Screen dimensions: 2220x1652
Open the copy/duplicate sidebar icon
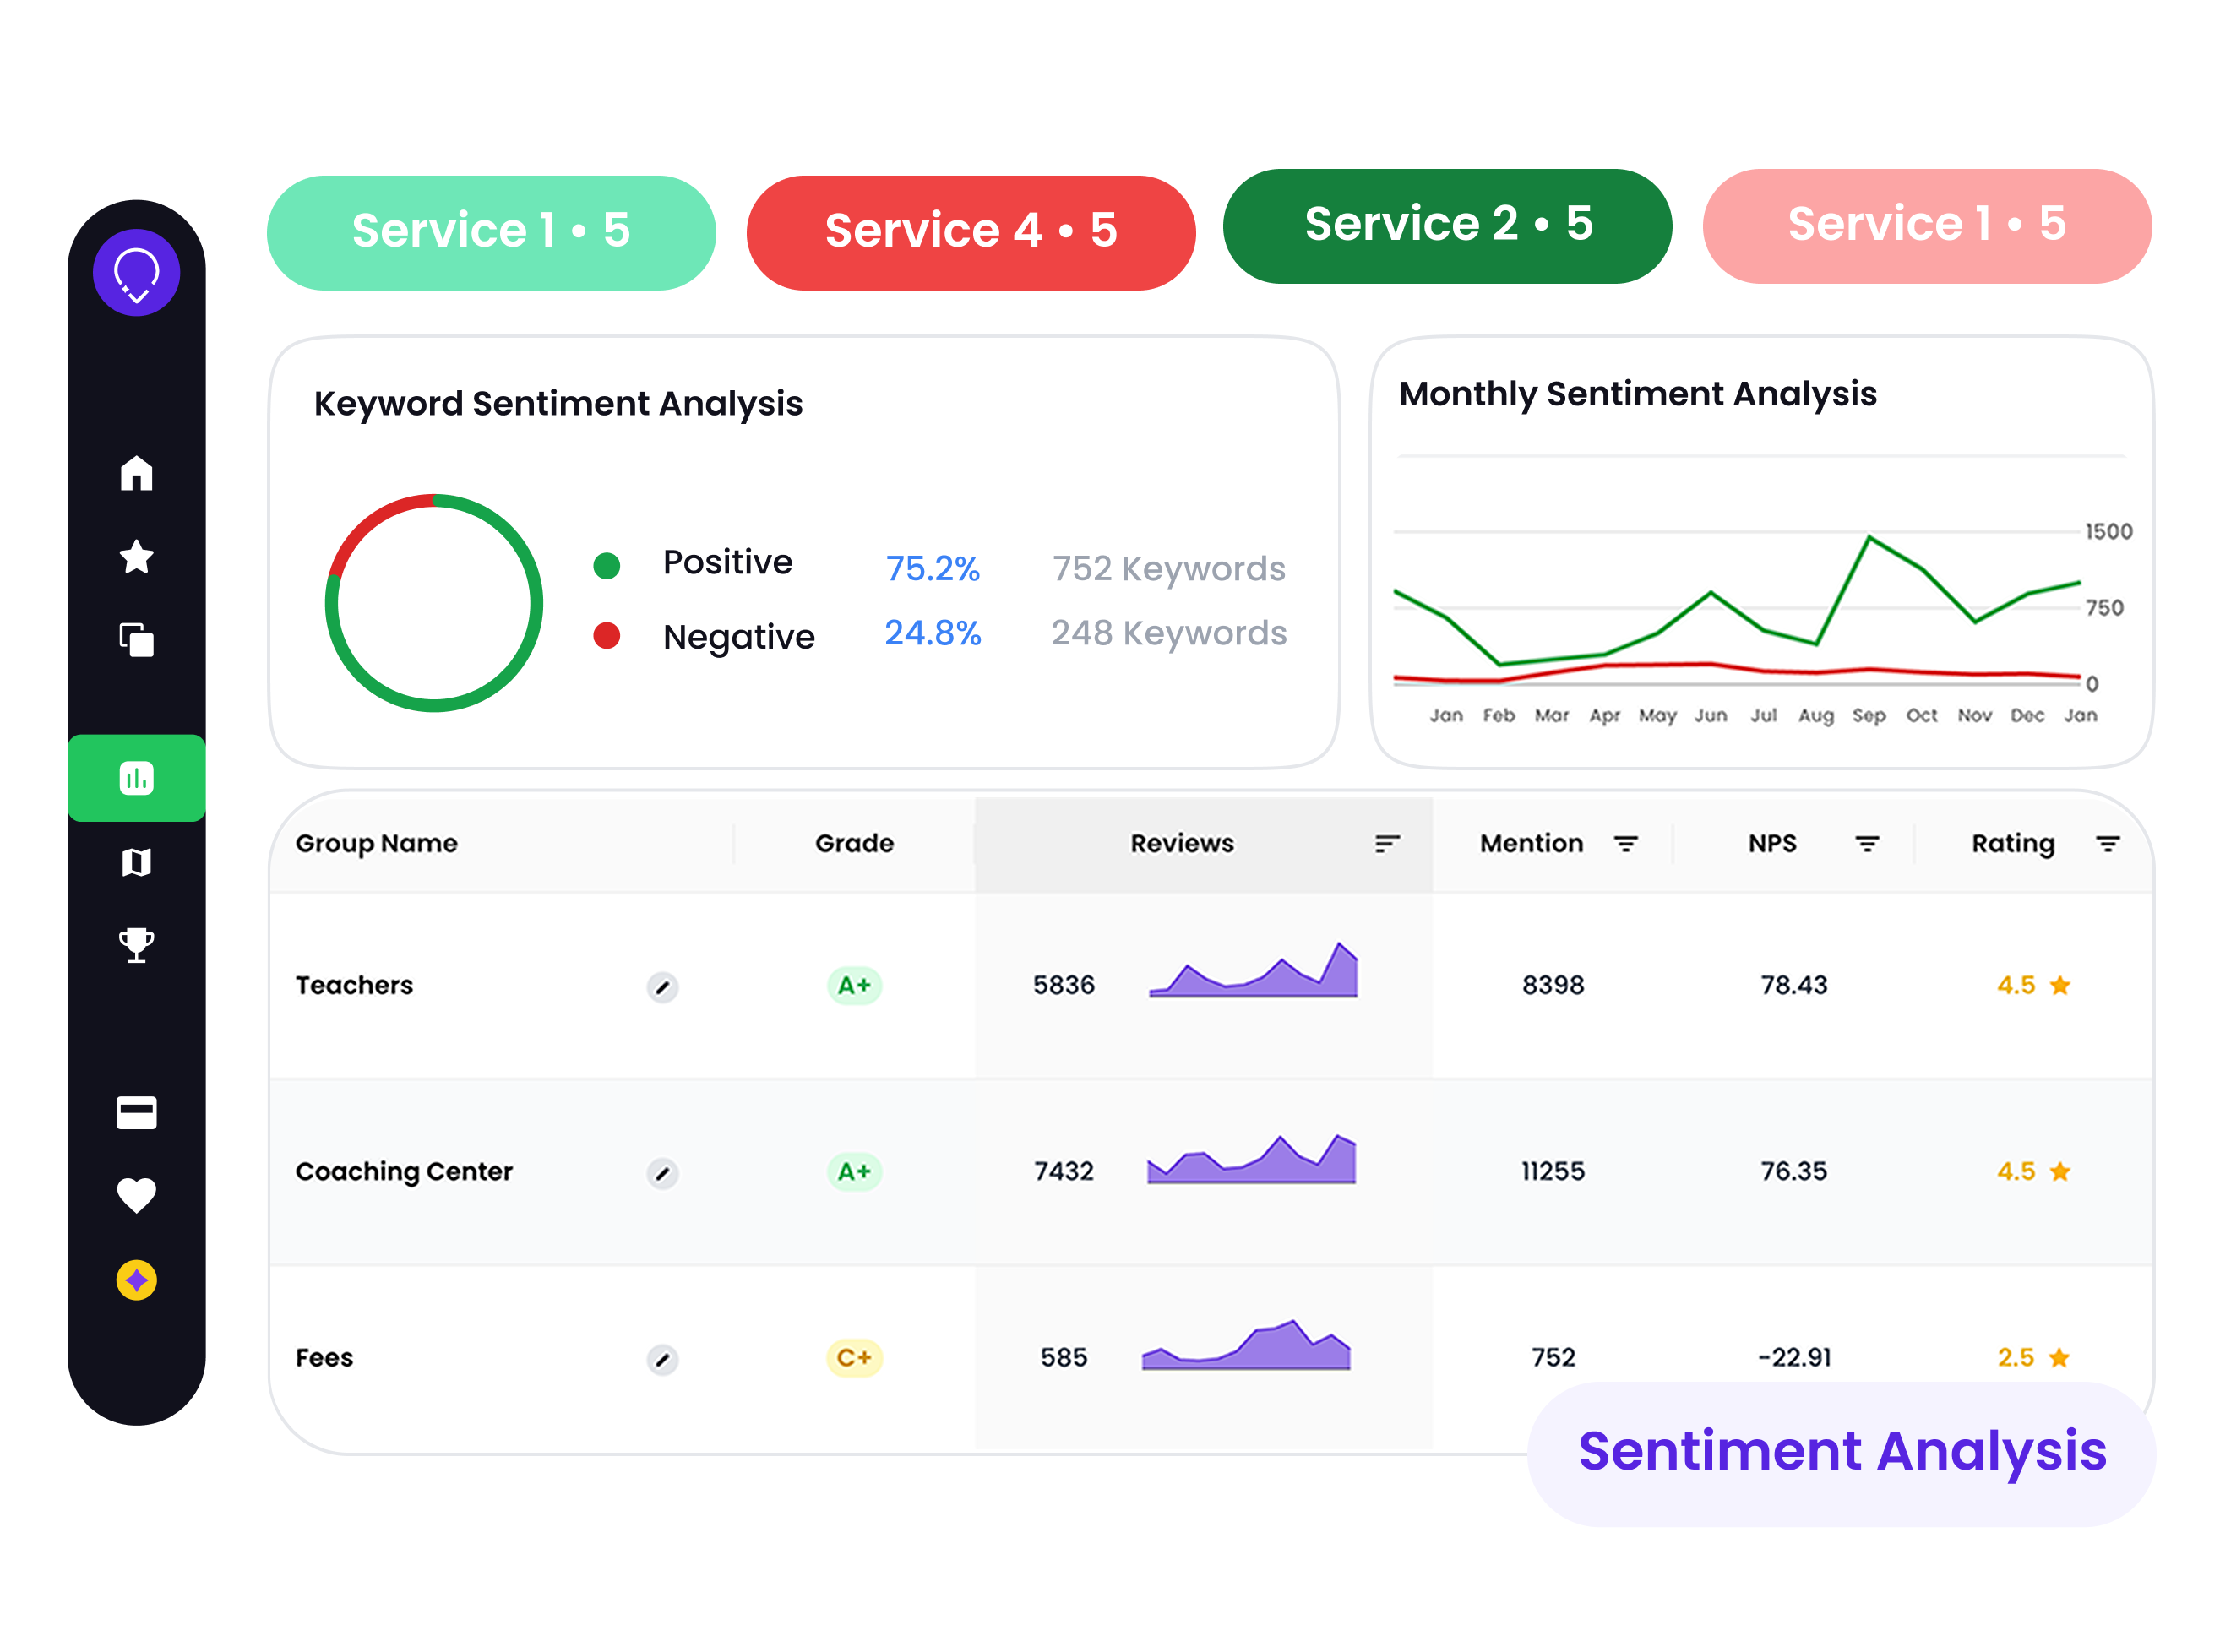tap(136, 640)
